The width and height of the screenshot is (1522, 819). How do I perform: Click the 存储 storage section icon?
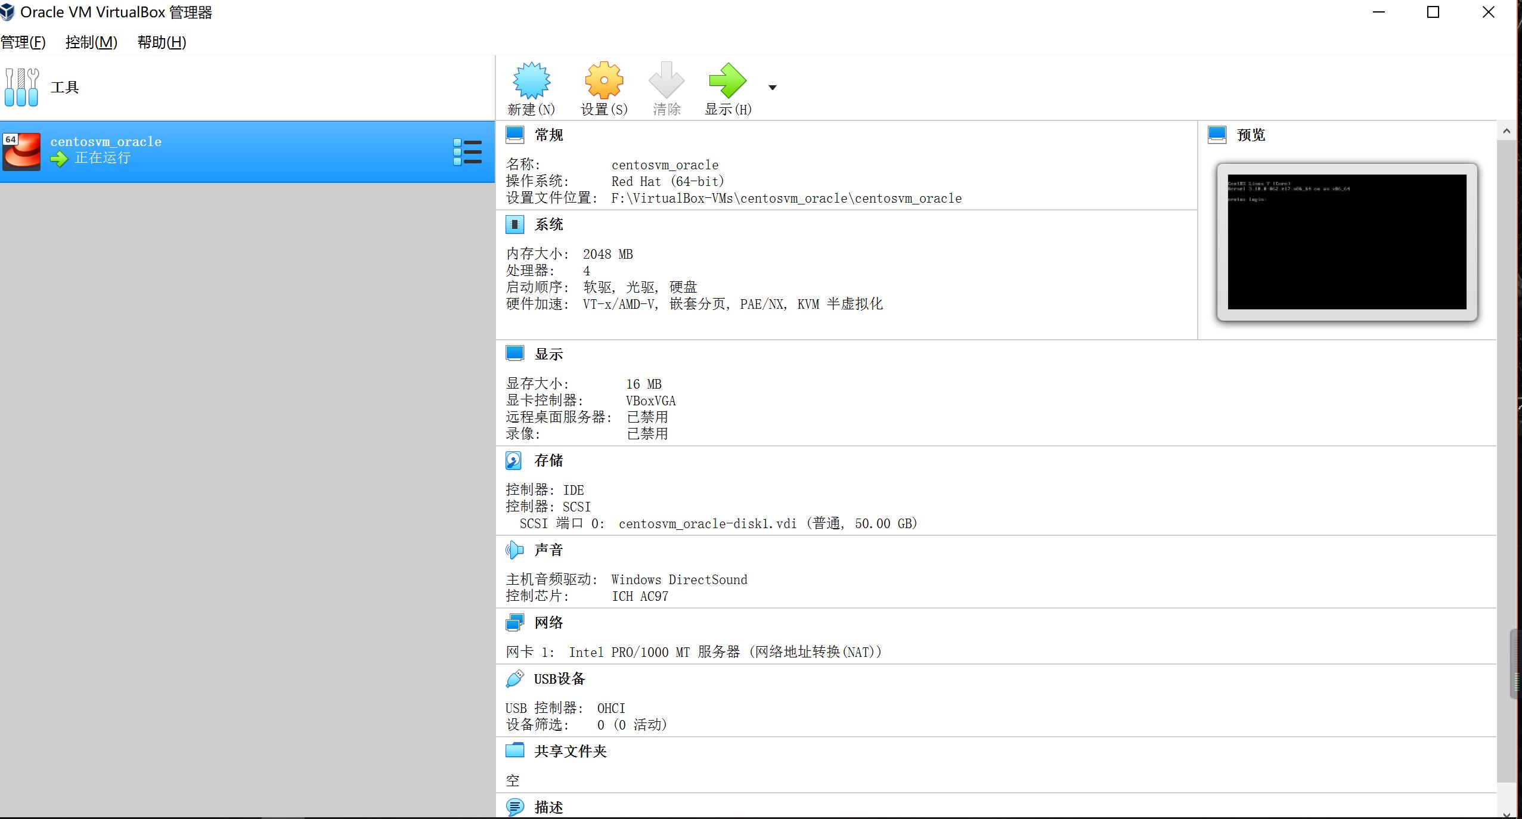pos(515,460)
